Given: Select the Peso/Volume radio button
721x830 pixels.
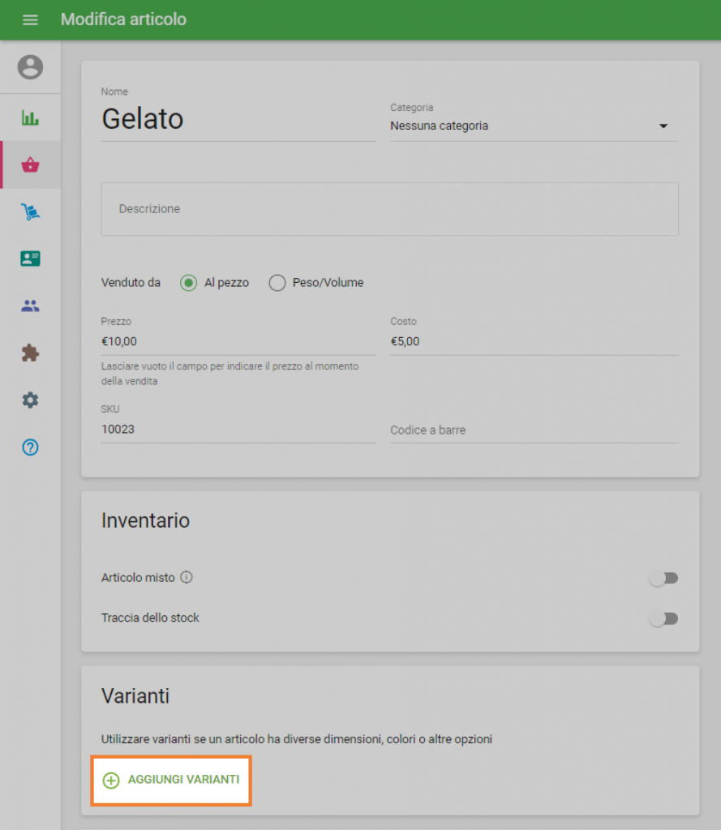Looking at the screenshot, I should (x=277, y=283).
